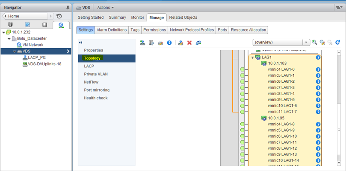
Task: Open the Ports sub-tab
Action: (x=222, y=30)
